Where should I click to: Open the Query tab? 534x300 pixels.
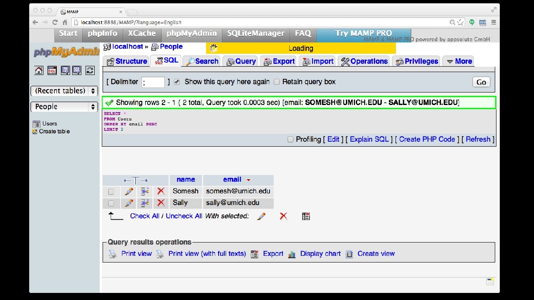tap(241, 61)
